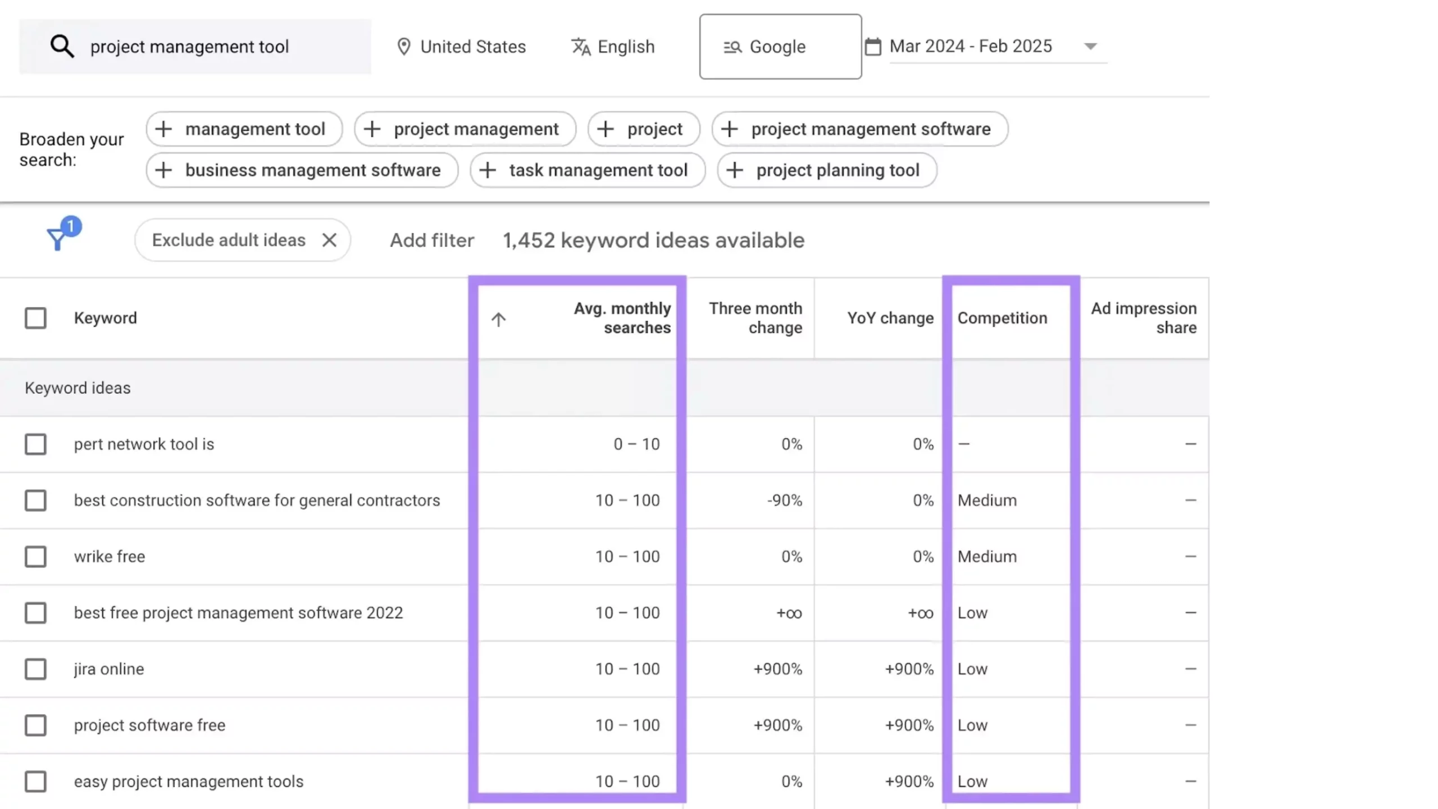
Task: Click the calendar icon by date range
Action: [873, 47]
